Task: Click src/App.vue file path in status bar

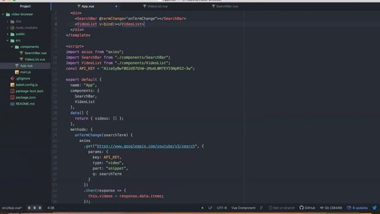Action: click(x=12, y=208)
